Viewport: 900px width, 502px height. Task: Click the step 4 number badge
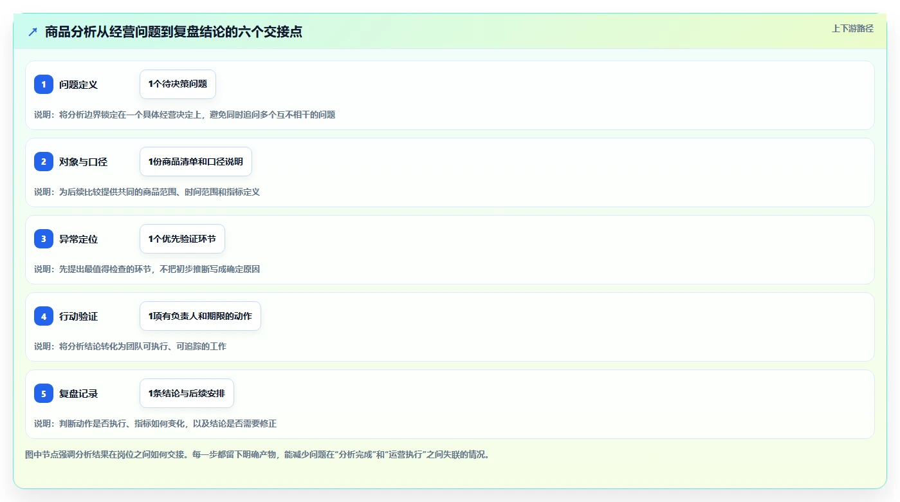coord(44,316)
